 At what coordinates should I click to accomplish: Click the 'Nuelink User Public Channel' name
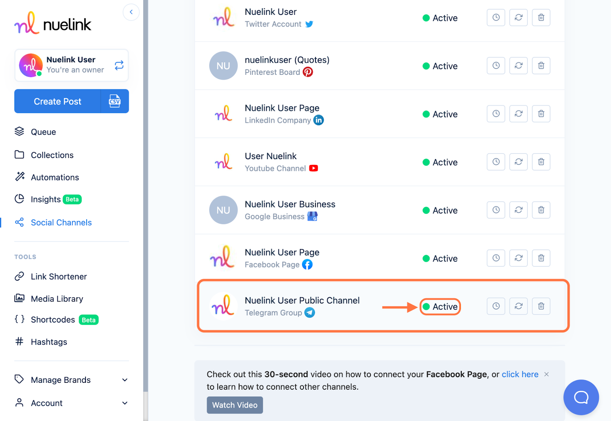302,300
